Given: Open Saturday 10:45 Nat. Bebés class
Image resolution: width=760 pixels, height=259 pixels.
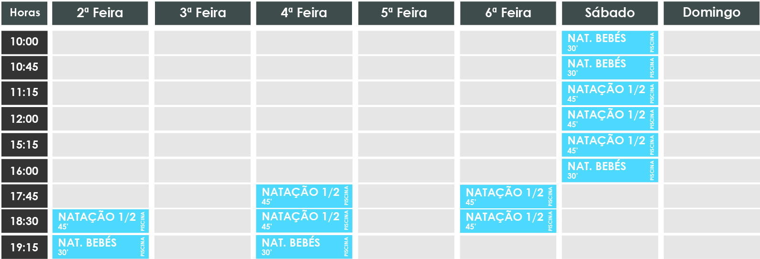Looking at the screenshot, I should [610, 68].
